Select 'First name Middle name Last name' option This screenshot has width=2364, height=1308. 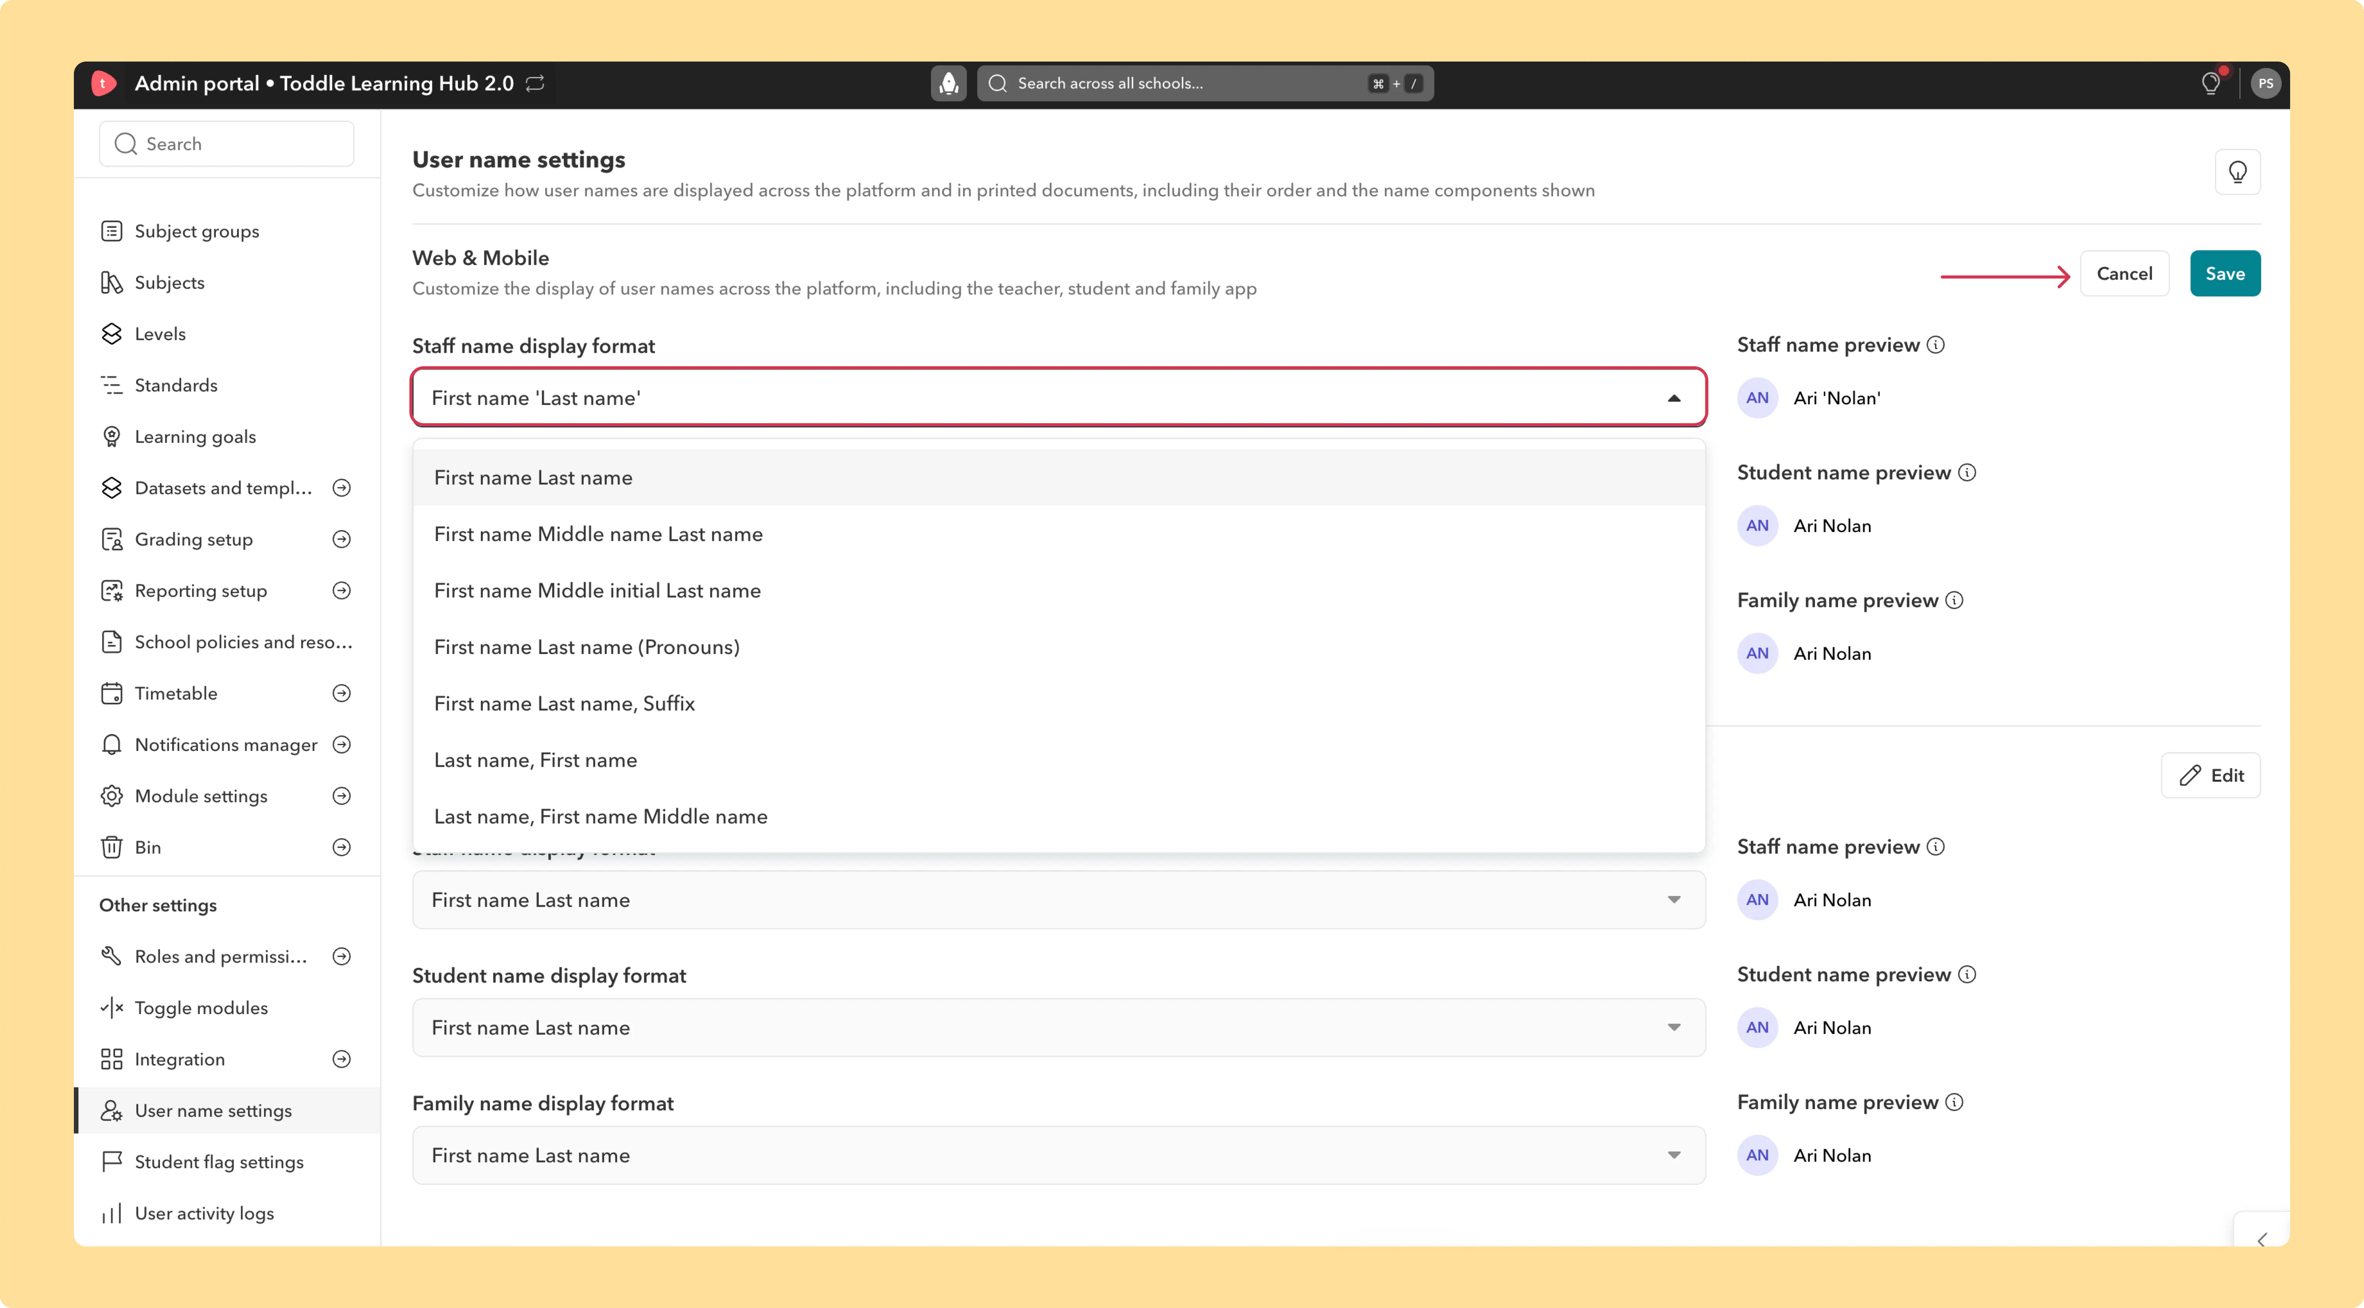pos(1058,534)
